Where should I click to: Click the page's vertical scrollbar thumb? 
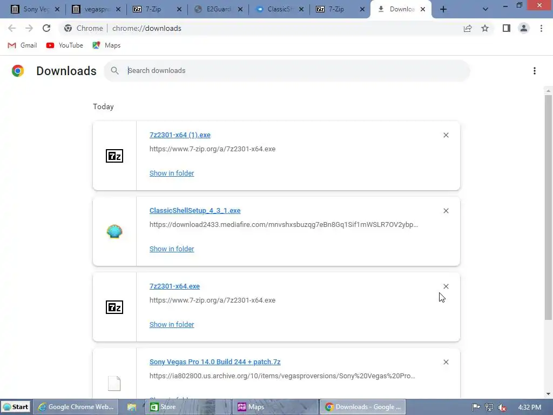548,206
